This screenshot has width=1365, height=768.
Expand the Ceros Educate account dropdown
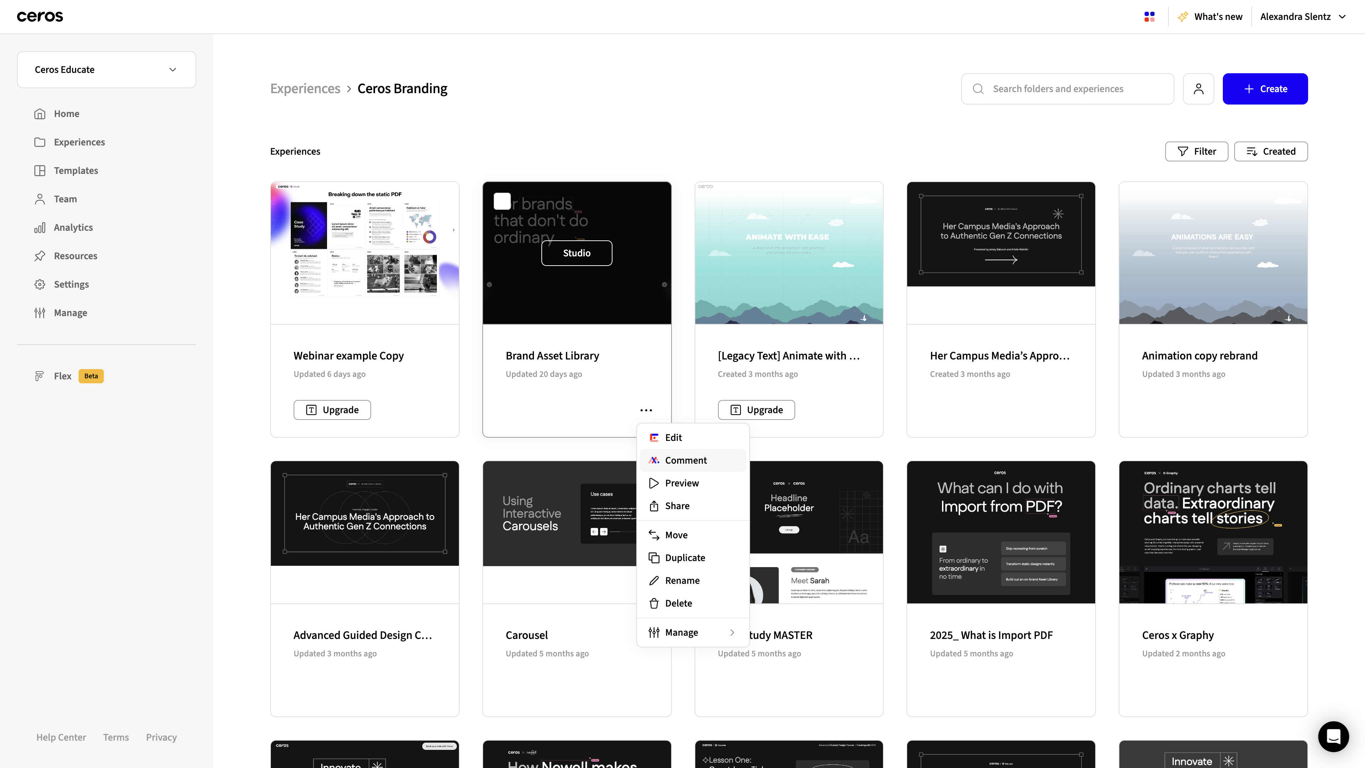(107, 69)
